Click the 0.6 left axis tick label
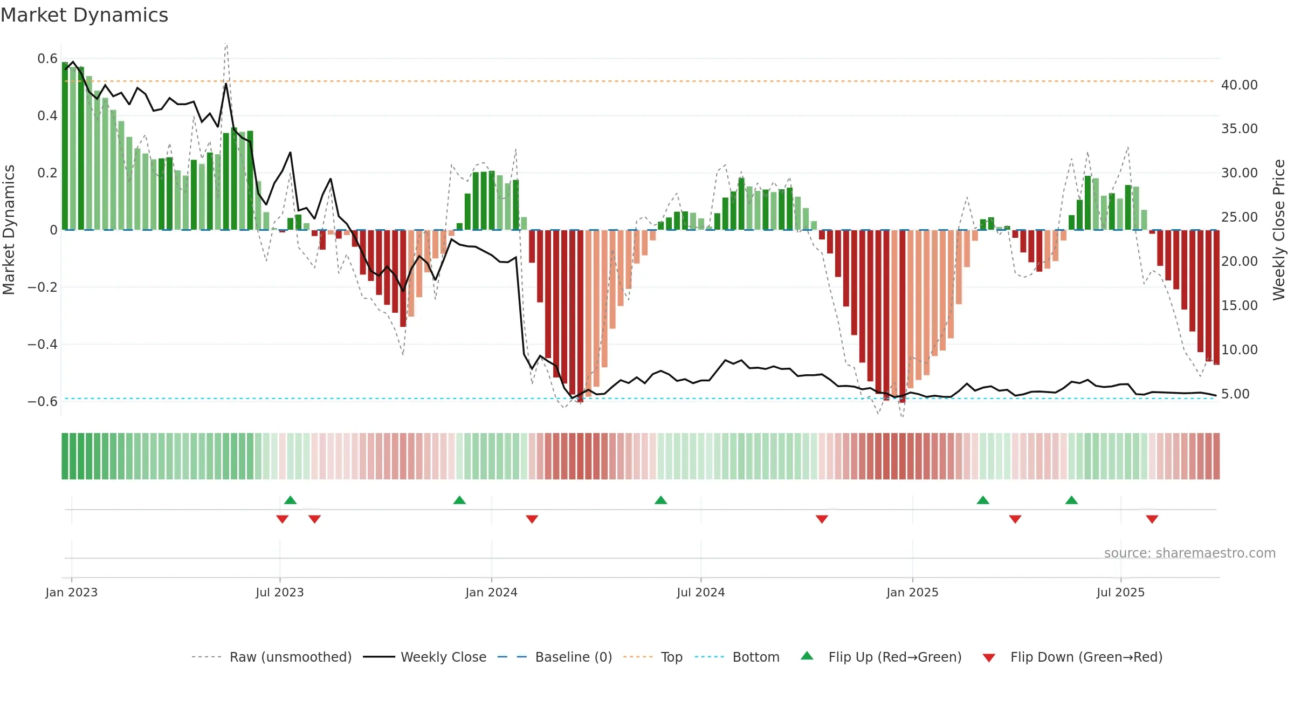Screen dimensions: 1294x728 [47, 58]
